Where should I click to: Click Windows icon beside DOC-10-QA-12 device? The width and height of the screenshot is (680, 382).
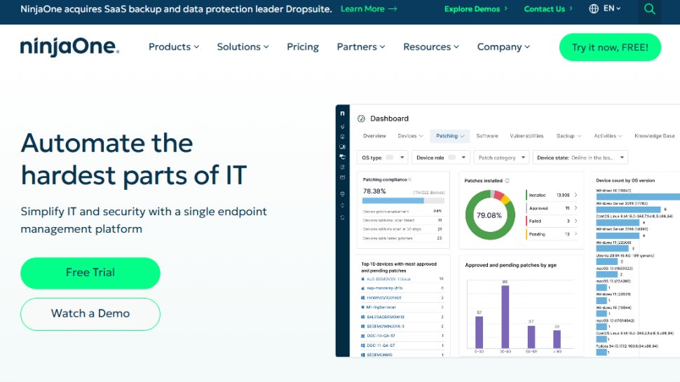tap(363, 336)
